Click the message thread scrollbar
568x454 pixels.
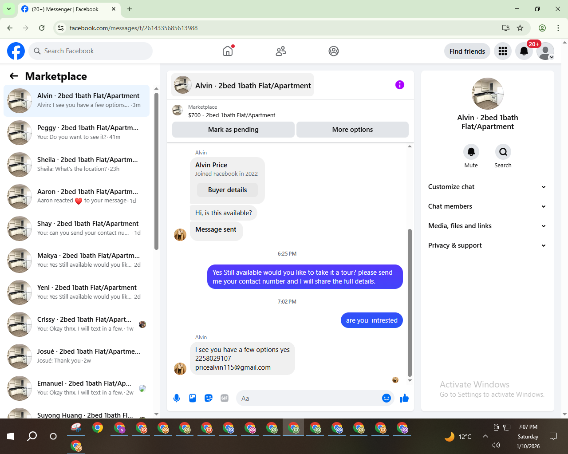coord(410,303)
